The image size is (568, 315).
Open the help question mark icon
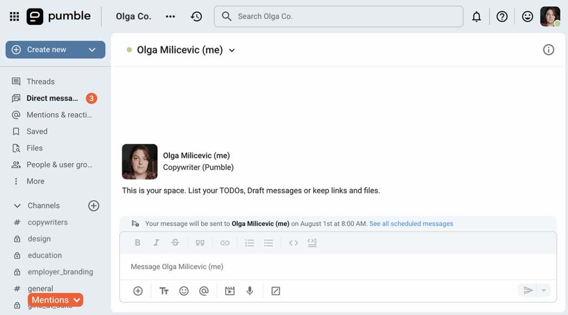(x=501, y=17)
